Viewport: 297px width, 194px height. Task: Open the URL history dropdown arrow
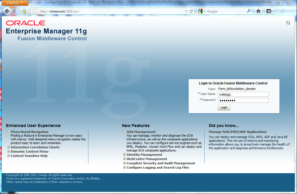click(186, 11)
